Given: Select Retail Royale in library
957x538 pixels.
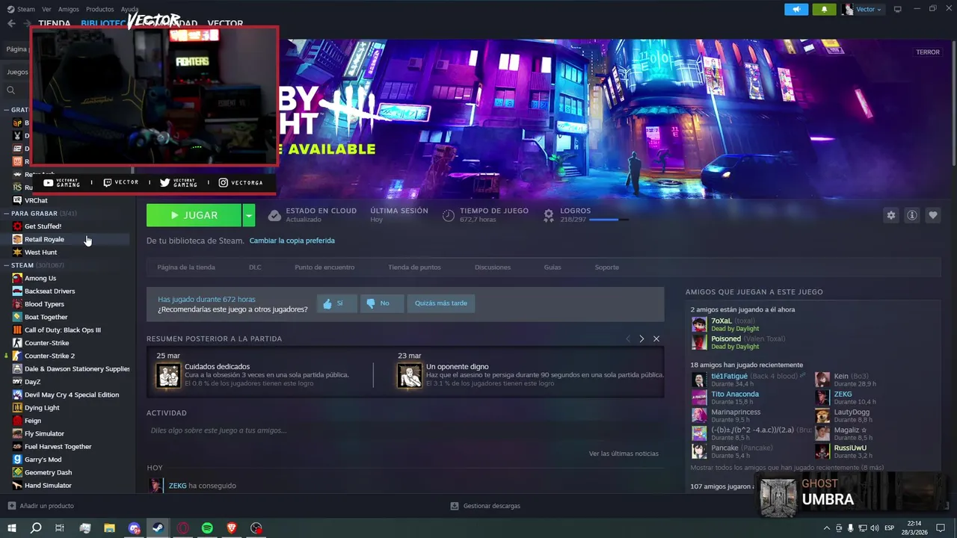Looking at the screenshot, I should pyautogui.click(x=44, y=239).
